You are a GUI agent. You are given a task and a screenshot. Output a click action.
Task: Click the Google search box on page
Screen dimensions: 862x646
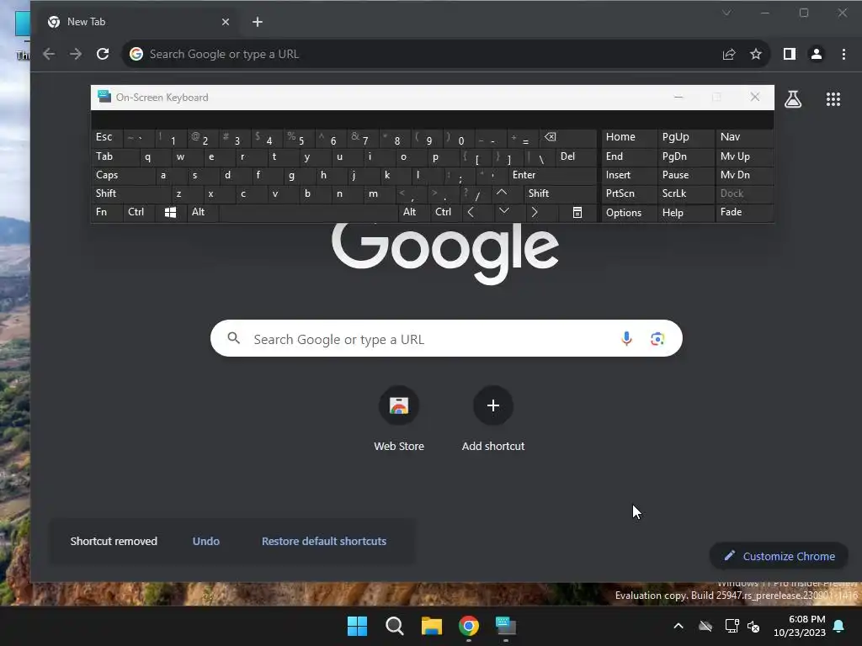[x=446, y=338]
